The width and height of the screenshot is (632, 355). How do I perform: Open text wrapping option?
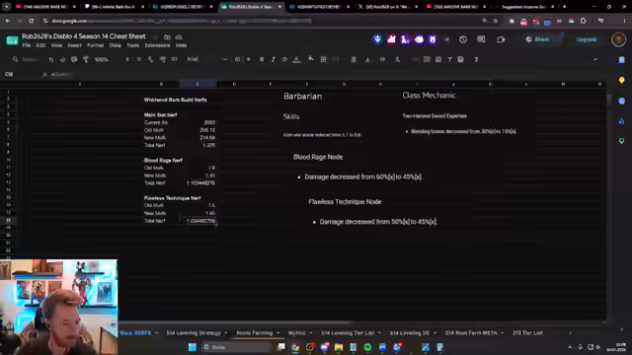[382, 59]
